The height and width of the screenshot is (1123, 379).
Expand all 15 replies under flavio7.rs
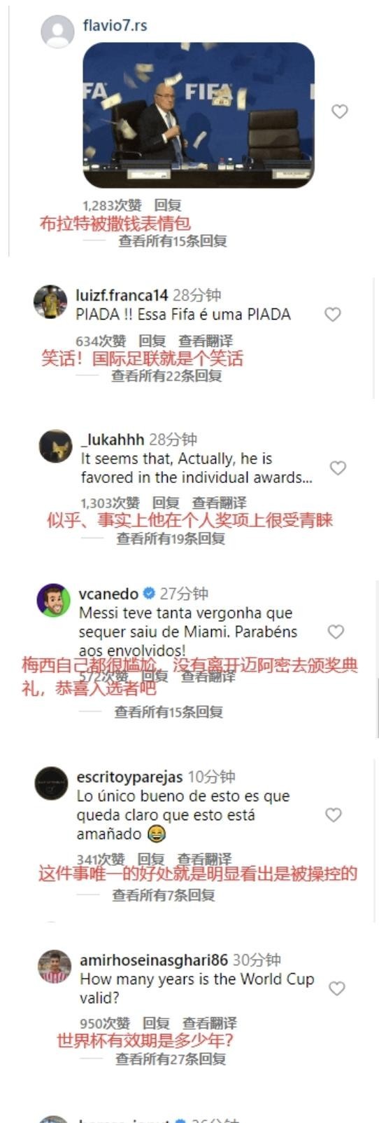click(x=172, y=241)
